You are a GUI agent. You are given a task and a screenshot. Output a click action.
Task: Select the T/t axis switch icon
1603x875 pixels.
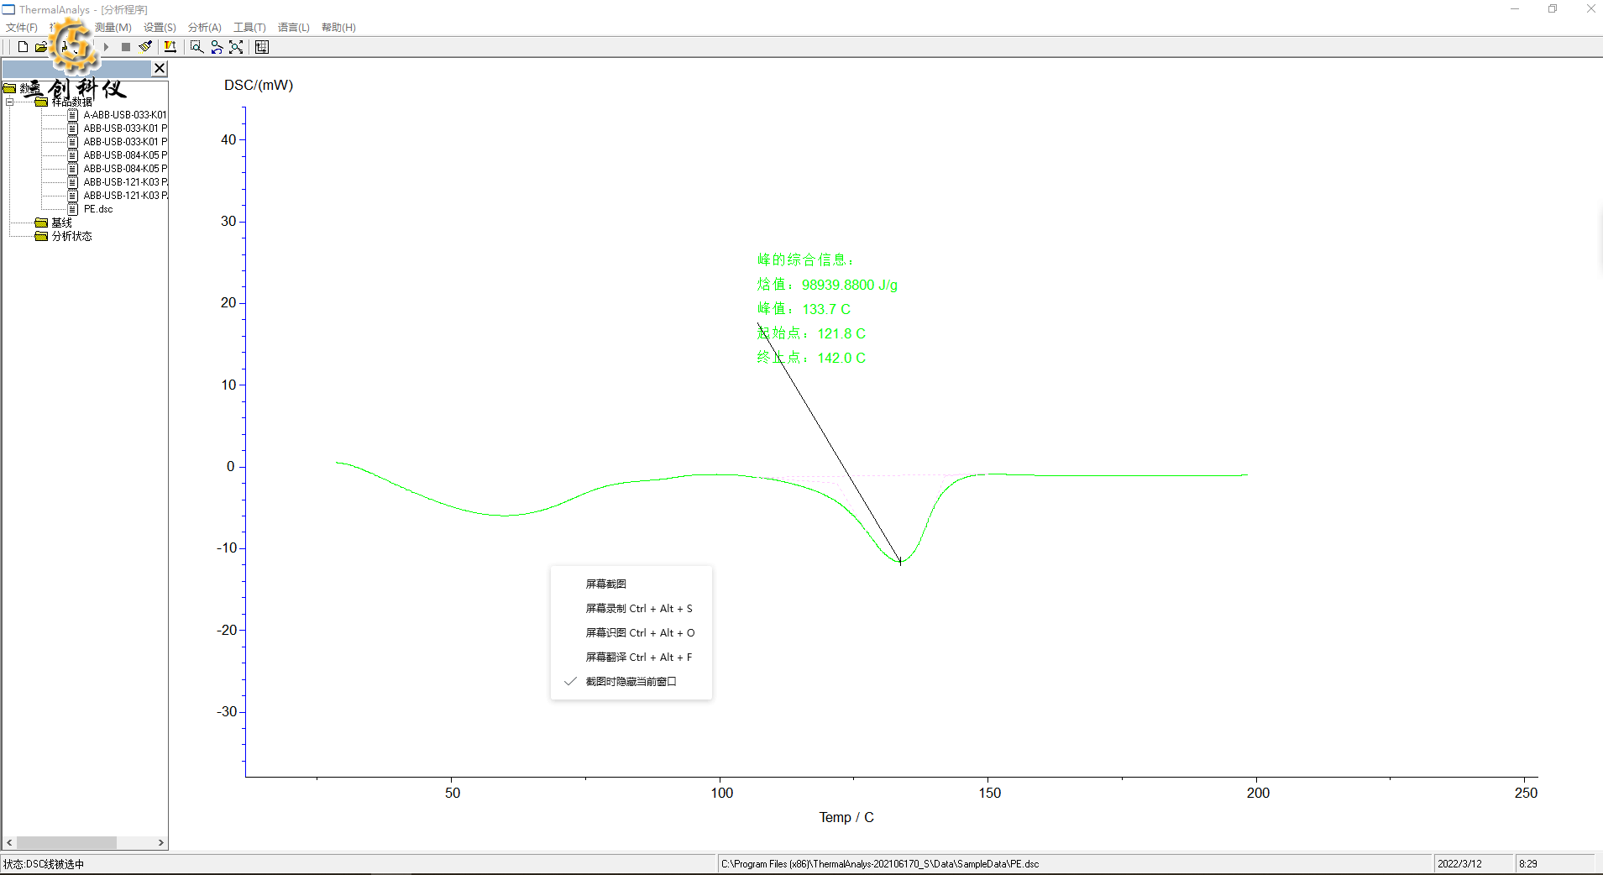(x=170, y=47)
